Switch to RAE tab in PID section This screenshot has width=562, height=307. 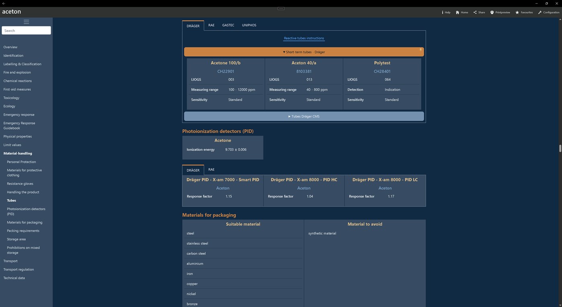[x=211, y=169]
